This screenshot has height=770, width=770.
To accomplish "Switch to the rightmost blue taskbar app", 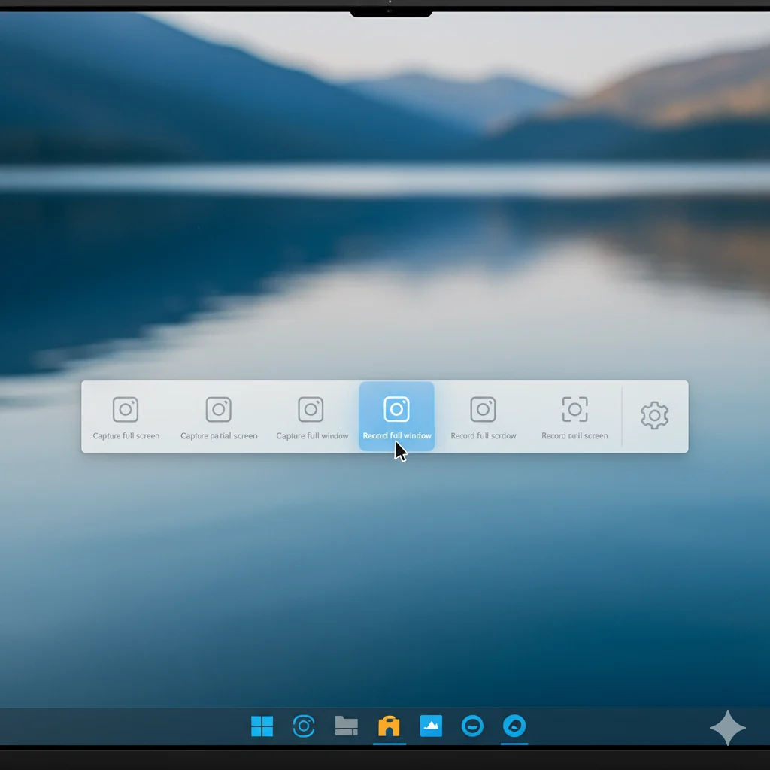I will pos(514,726).
